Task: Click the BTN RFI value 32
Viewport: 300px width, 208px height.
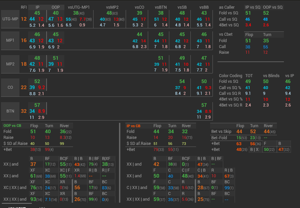Action: [23, 111]
